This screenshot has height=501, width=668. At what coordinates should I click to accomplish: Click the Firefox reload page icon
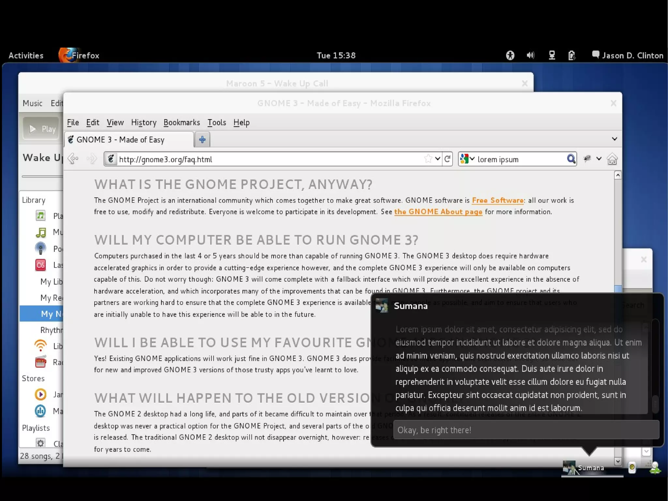pos(448,159)
